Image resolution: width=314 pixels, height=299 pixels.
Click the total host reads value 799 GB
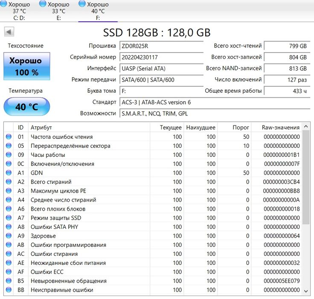(287, 46)
